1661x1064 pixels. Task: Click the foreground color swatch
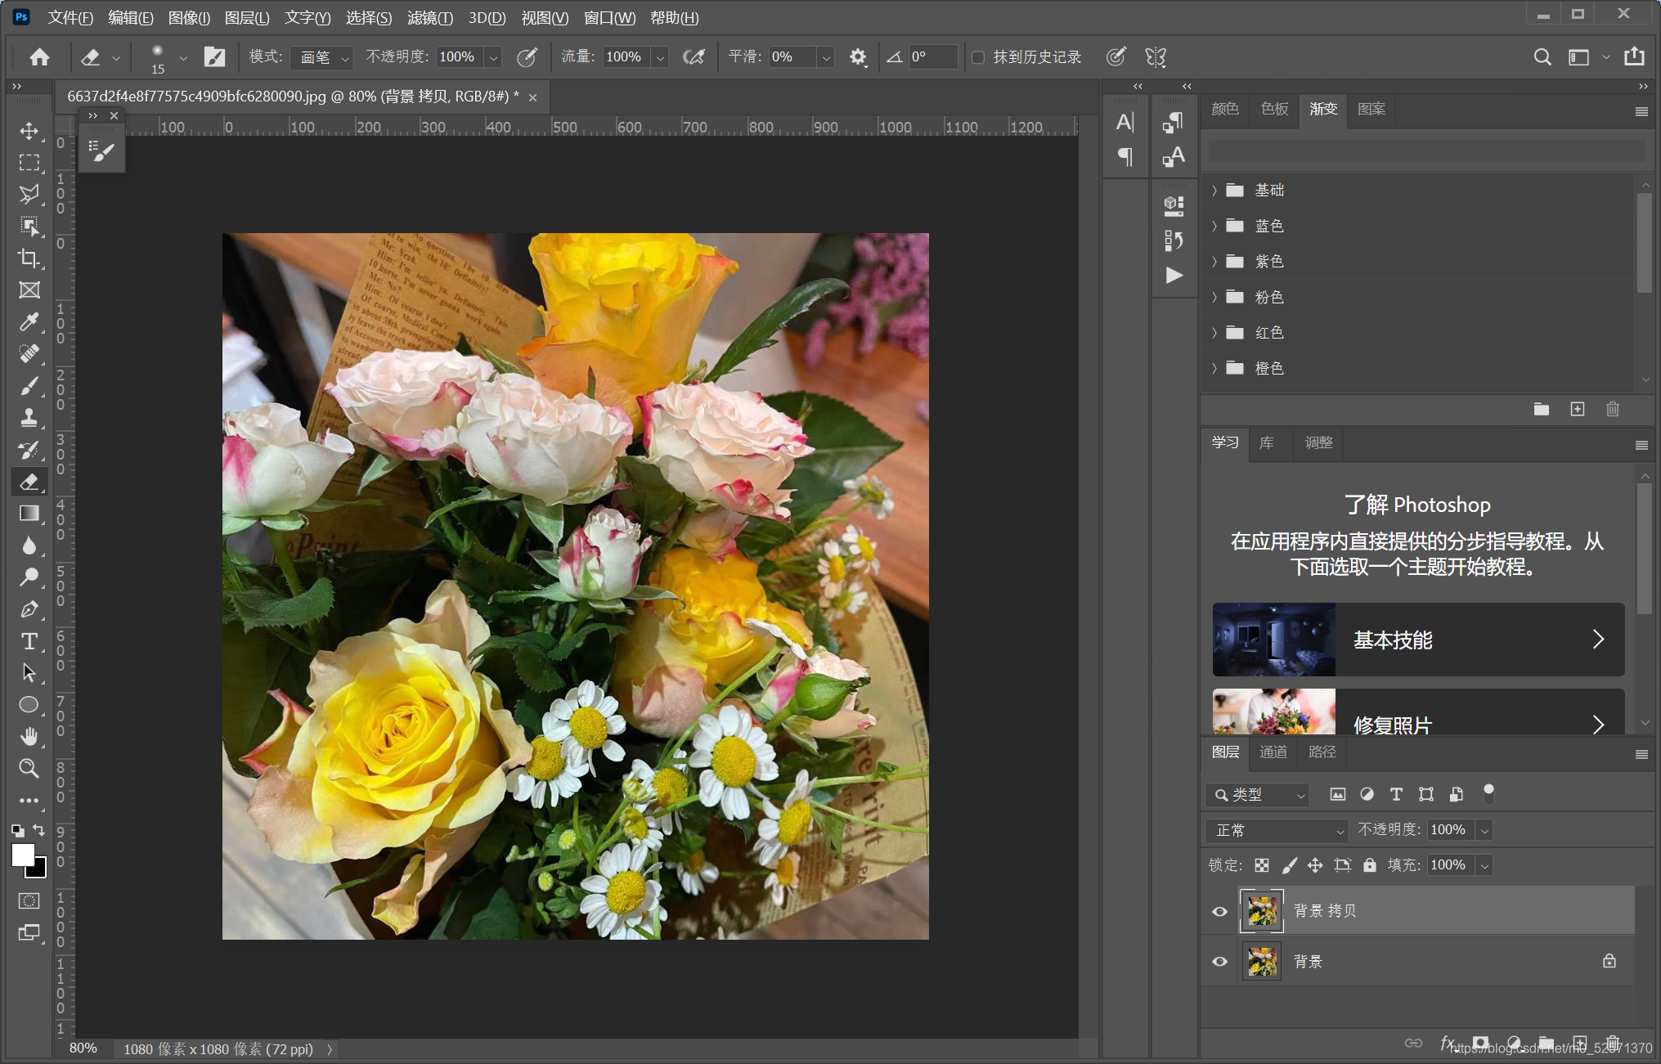point(22,854)
